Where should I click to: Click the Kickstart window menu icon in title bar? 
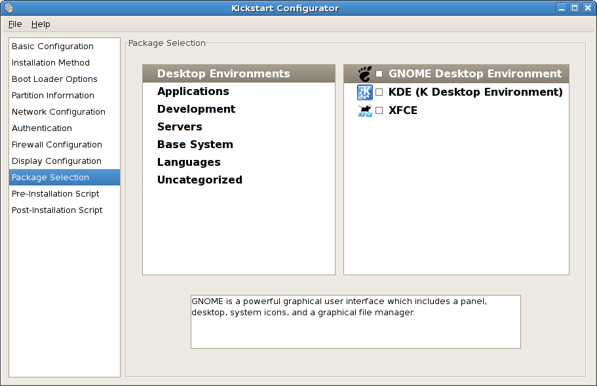point(9,9)
